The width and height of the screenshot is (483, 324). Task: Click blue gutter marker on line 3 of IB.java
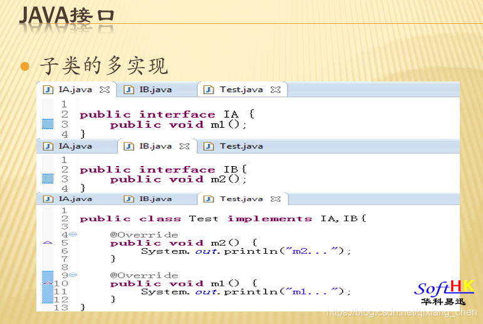(x=48, y=179)
